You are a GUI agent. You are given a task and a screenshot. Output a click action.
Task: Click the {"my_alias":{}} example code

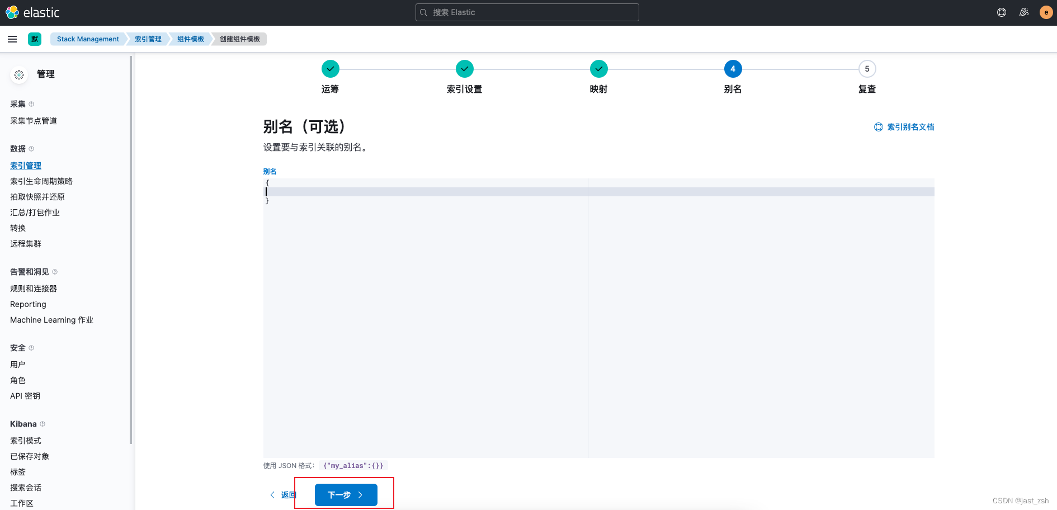pyautogui.click(x=353, y=465)
